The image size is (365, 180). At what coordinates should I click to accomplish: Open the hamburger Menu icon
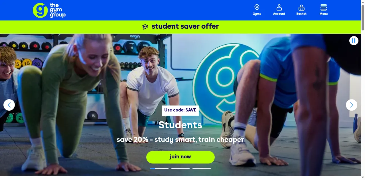tap(324, 7)
